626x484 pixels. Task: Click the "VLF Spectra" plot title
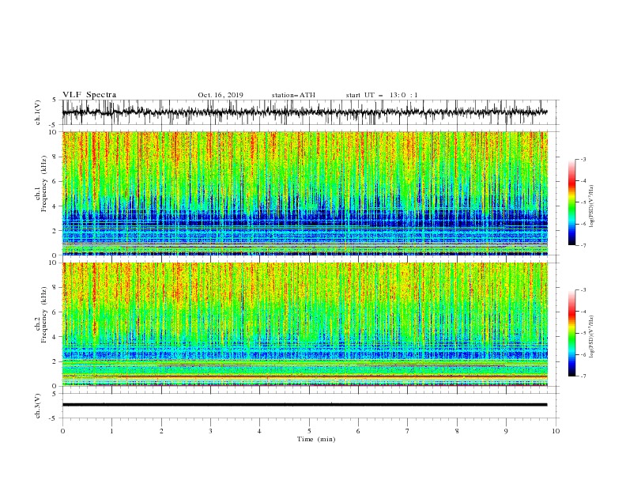point(89,95)
